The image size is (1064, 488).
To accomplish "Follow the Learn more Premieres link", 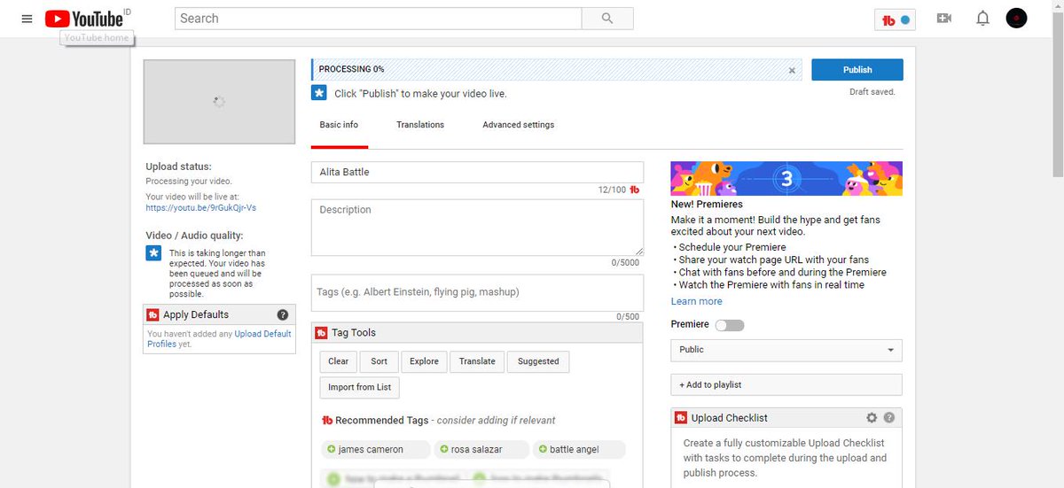I will coord(697,302).
